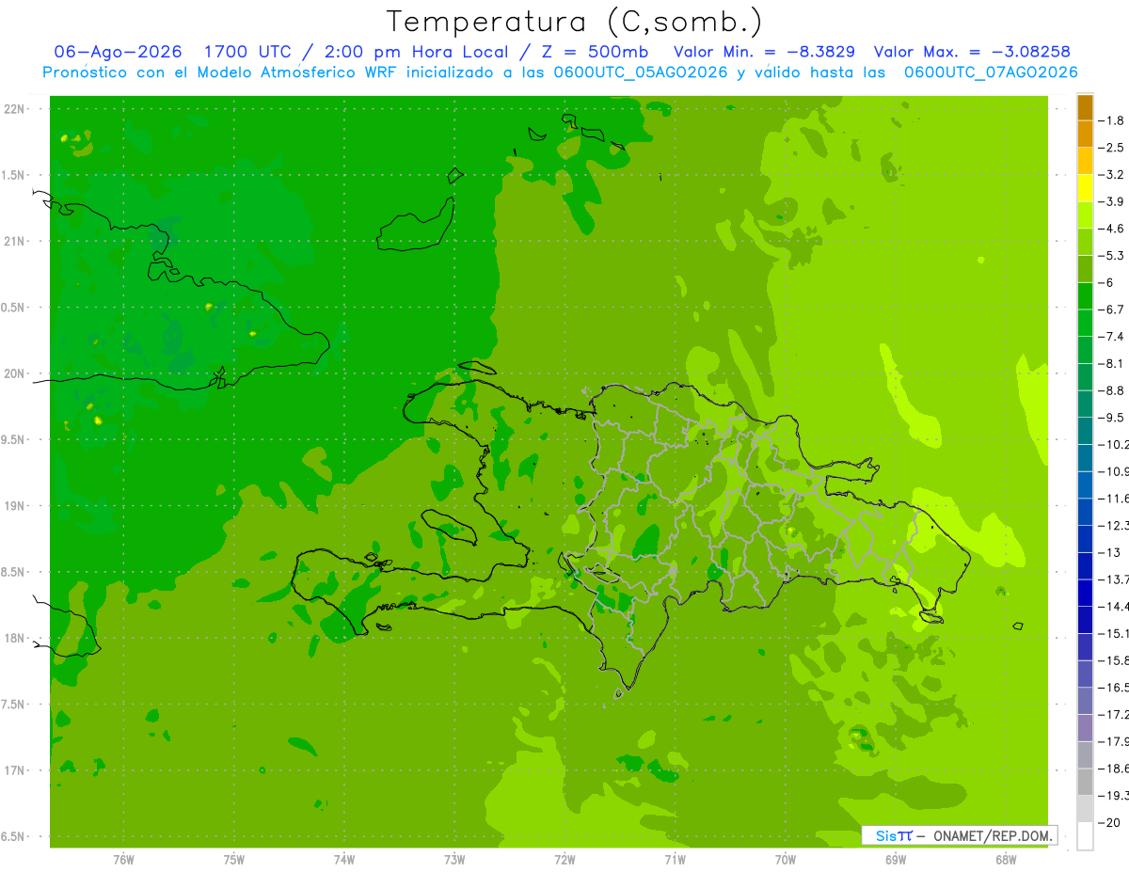The width and height of the screenshot is (1129, 872).
Task: Click the '-7.4' colorbar value
Action: coord(1110,337)
